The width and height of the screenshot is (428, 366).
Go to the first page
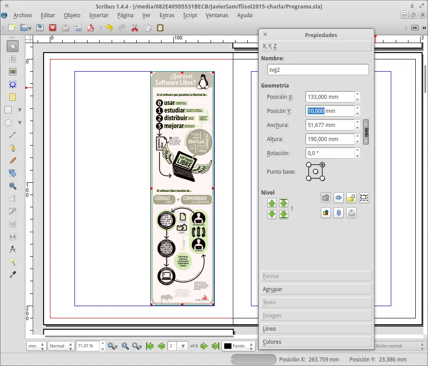click(x=150, y=346)
